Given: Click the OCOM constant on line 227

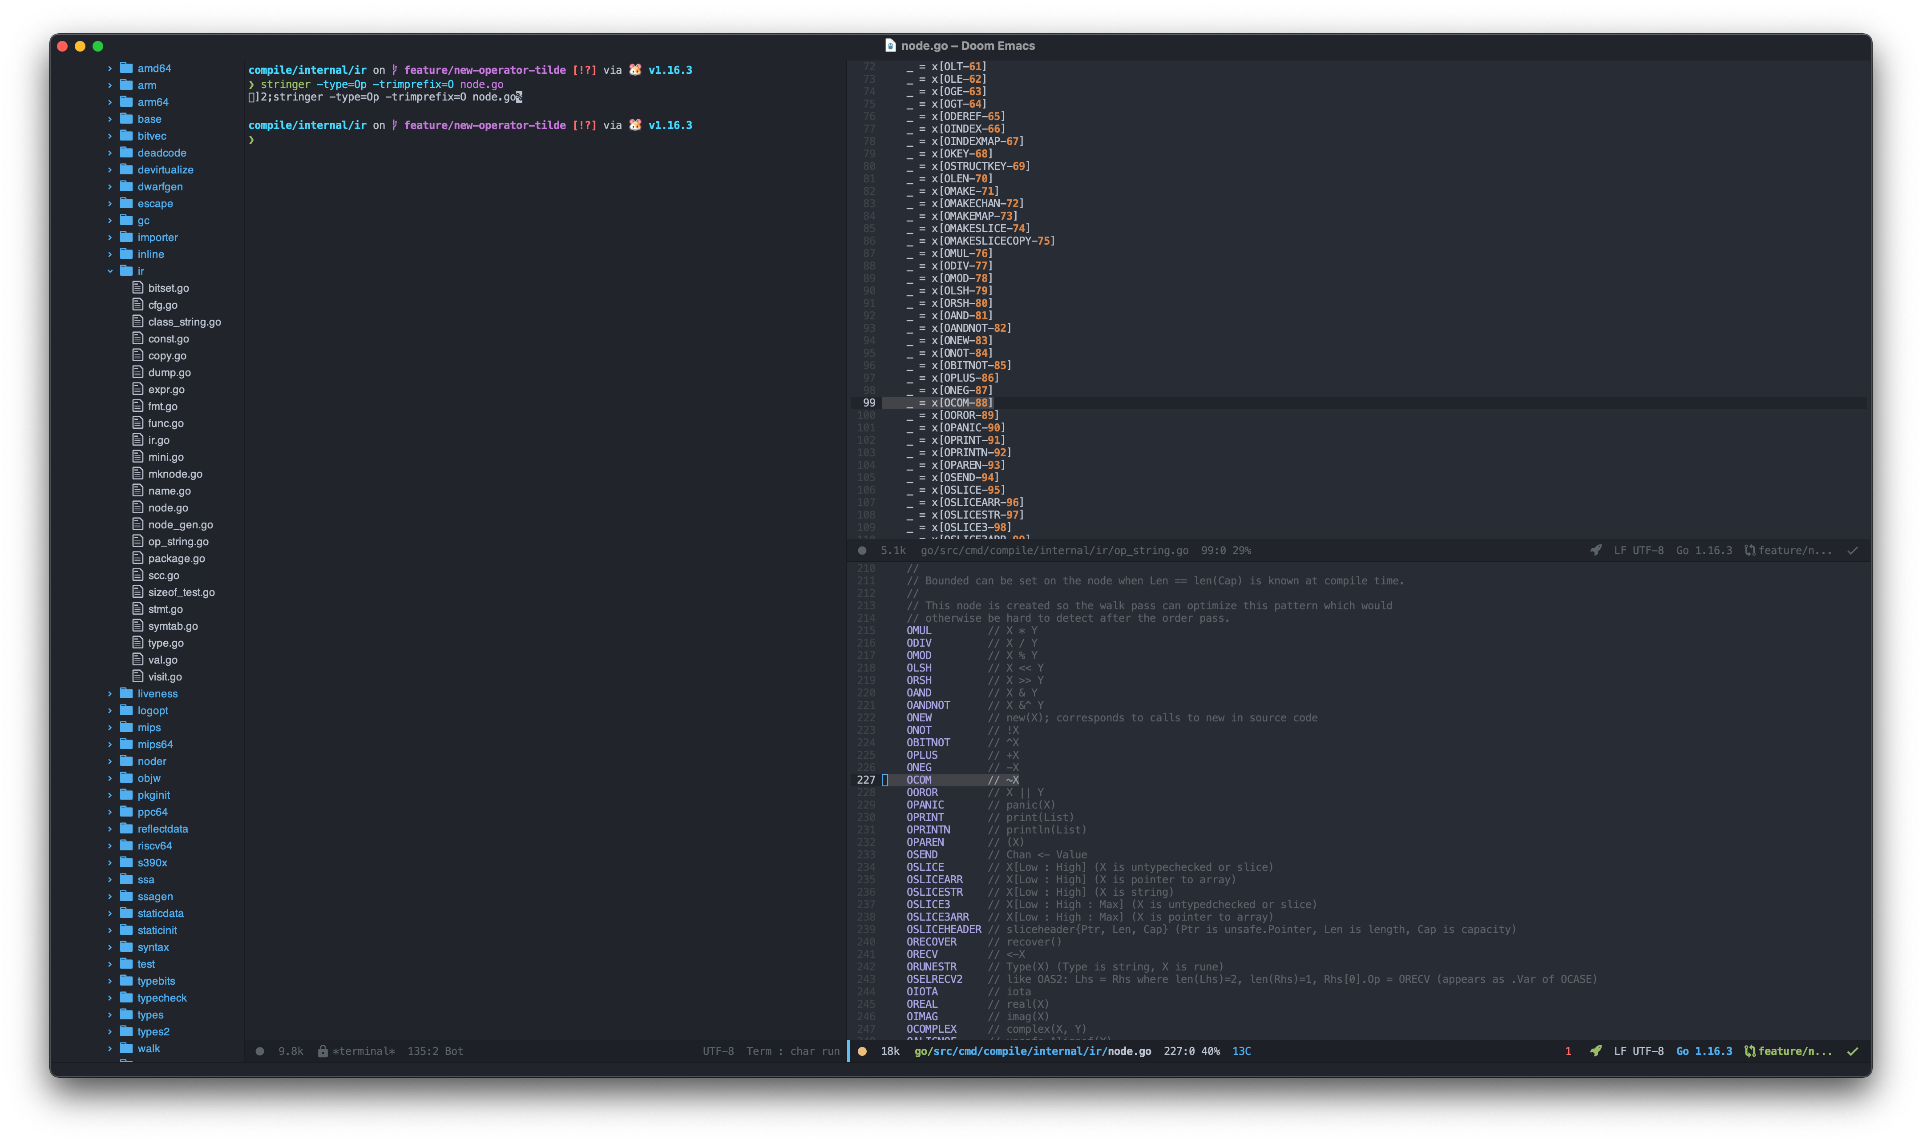Looking at the screenshot, I should point(919,780).
